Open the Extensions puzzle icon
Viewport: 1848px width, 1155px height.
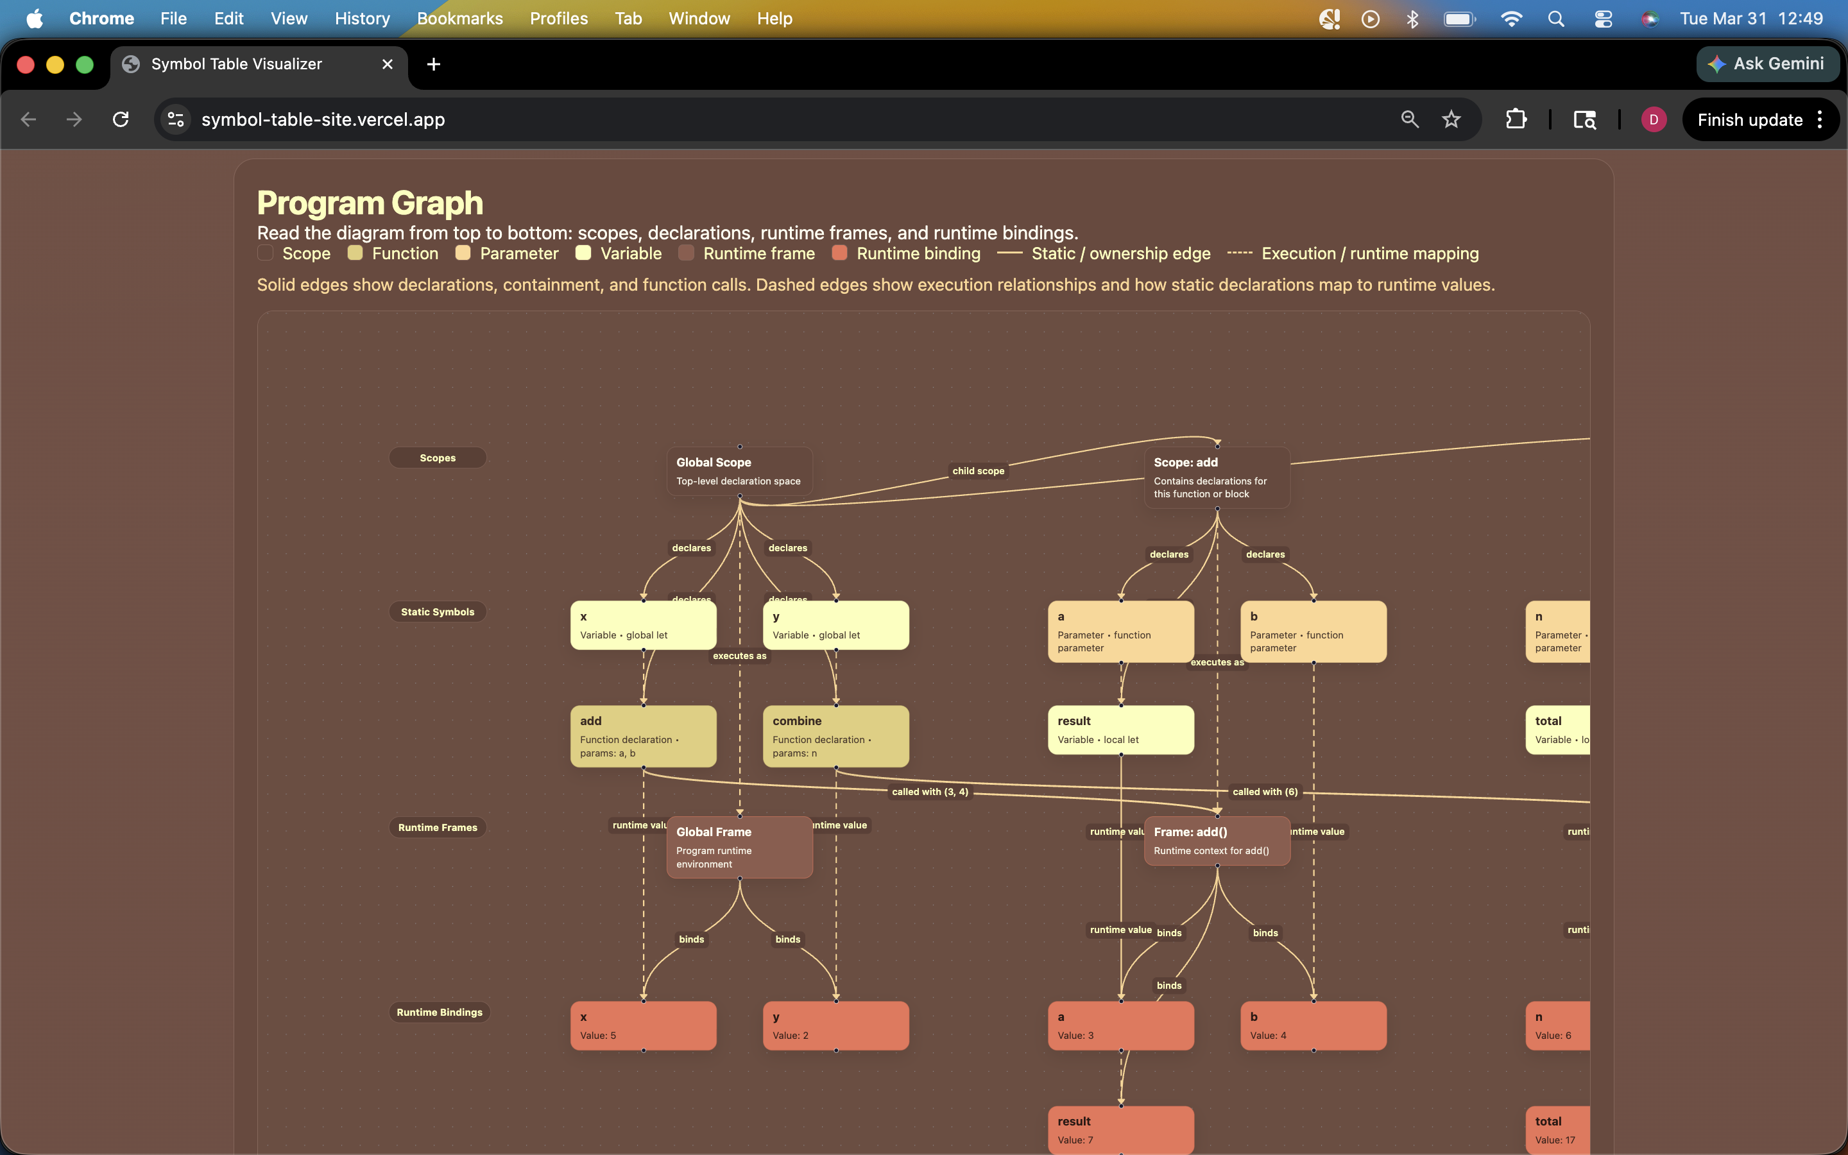(x=1516, y=119)
